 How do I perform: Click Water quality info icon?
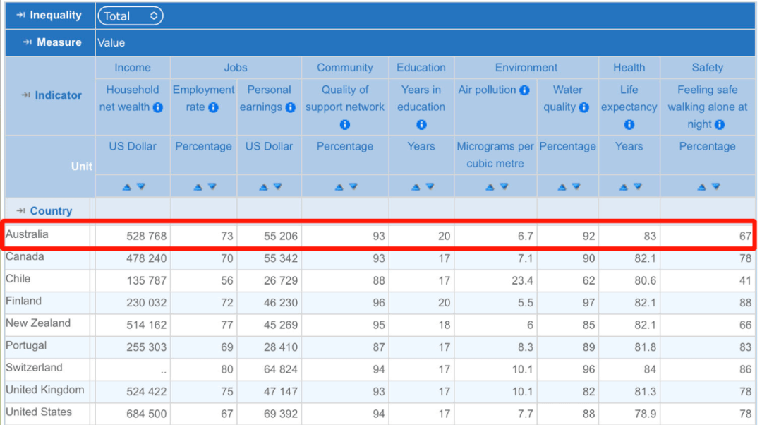click(x=583, y=108)
